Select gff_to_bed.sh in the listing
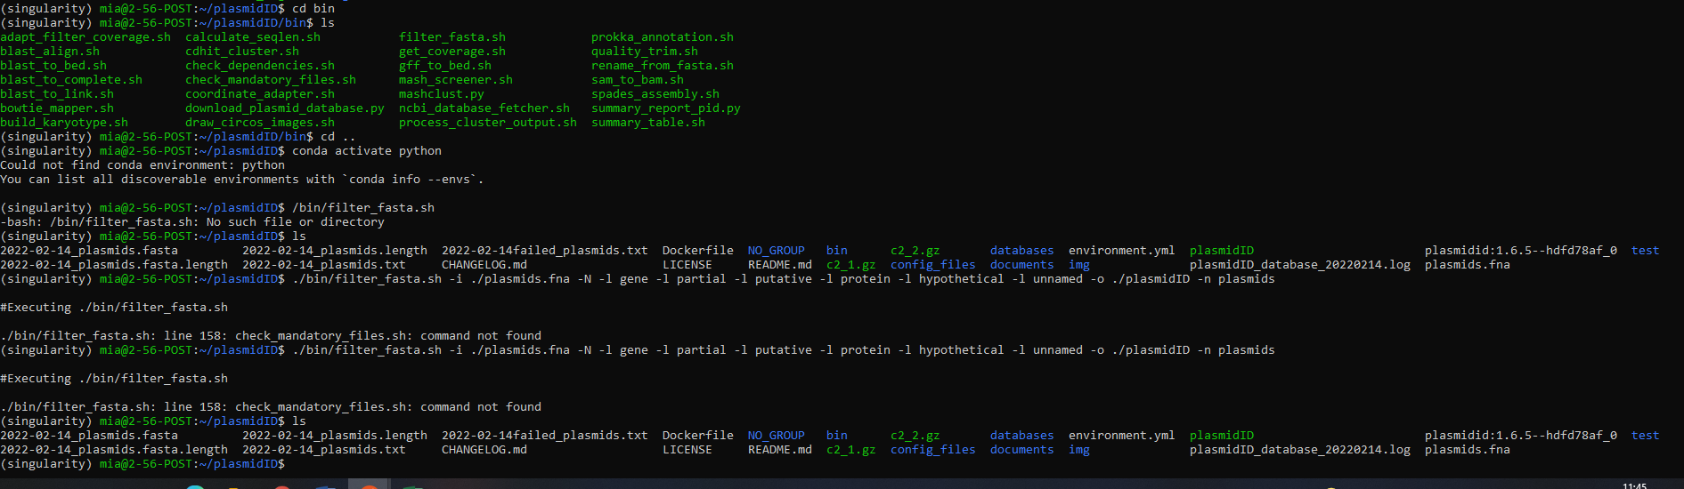This screenshot has width=1684, height=489. click(445, 66)
